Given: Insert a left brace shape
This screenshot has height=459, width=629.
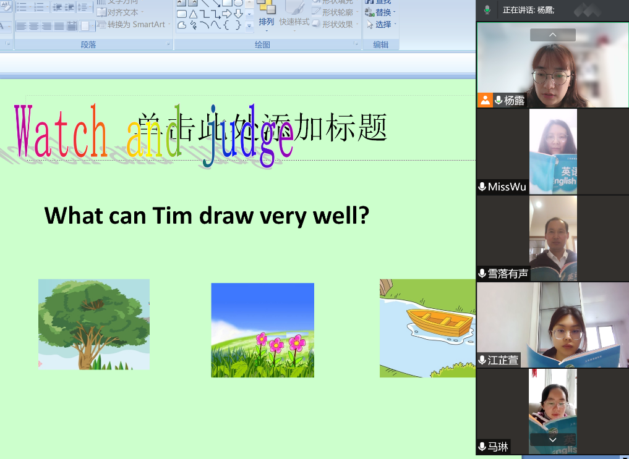Looking at the screenshot, I should coord(227,25).
